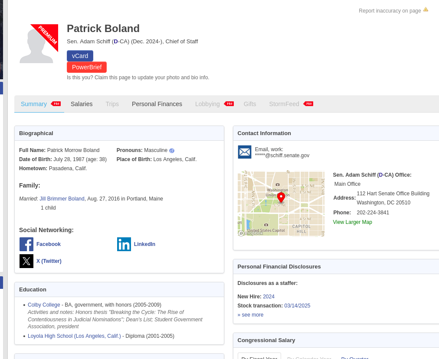Click the Full Name Patrick Morrow Boland text

click(x=59, y=150)
